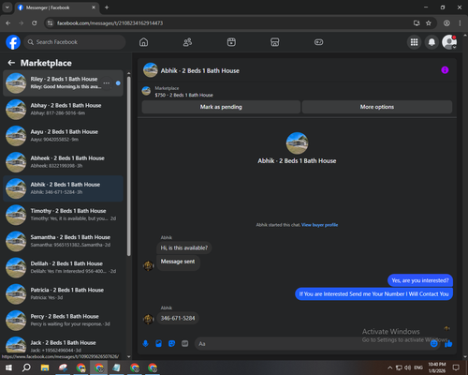Viewport: 468px width, 375px height.
Task: Click the $750 - 2 Beds 1 Bath House listing
Action: 184,95
